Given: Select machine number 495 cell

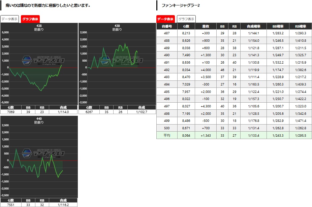Looking at the screenshot, I should point(167,92).
